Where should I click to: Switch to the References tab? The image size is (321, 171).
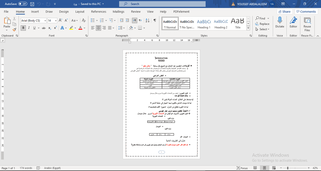pos(99,12)
